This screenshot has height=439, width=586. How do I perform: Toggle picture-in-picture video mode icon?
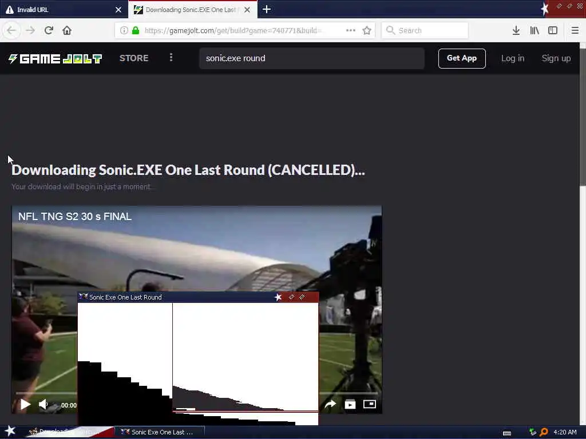point(370,404)
